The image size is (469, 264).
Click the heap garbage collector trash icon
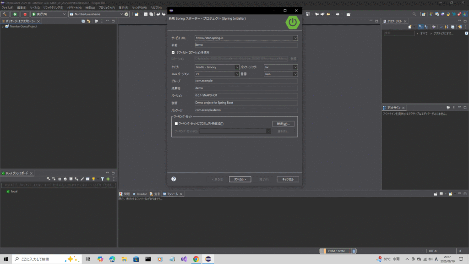(x=354, y=251)
